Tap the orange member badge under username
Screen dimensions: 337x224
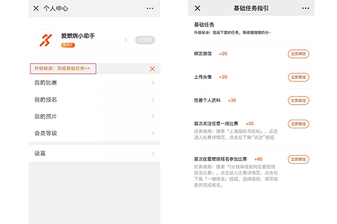point(68,45)
